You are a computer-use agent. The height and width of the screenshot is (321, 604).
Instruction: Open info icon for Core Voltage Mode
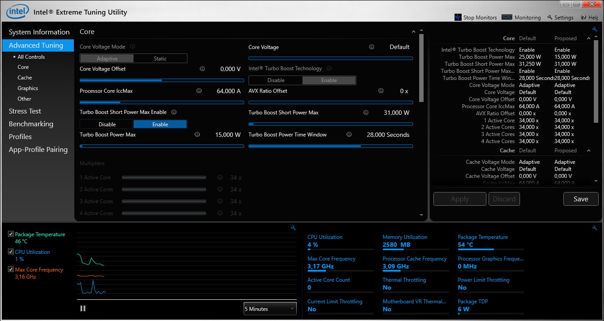[x=133, y=46]
